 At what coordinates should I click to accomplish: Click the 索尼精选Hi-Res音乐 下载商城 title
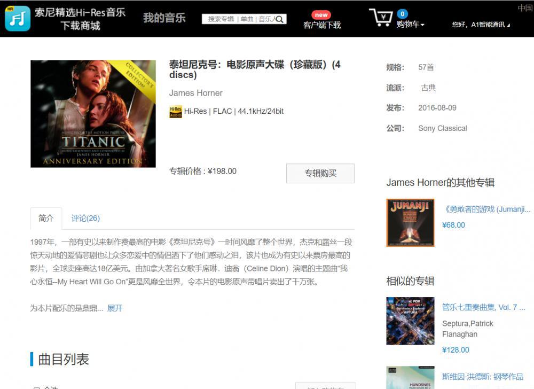pos(81,19)
